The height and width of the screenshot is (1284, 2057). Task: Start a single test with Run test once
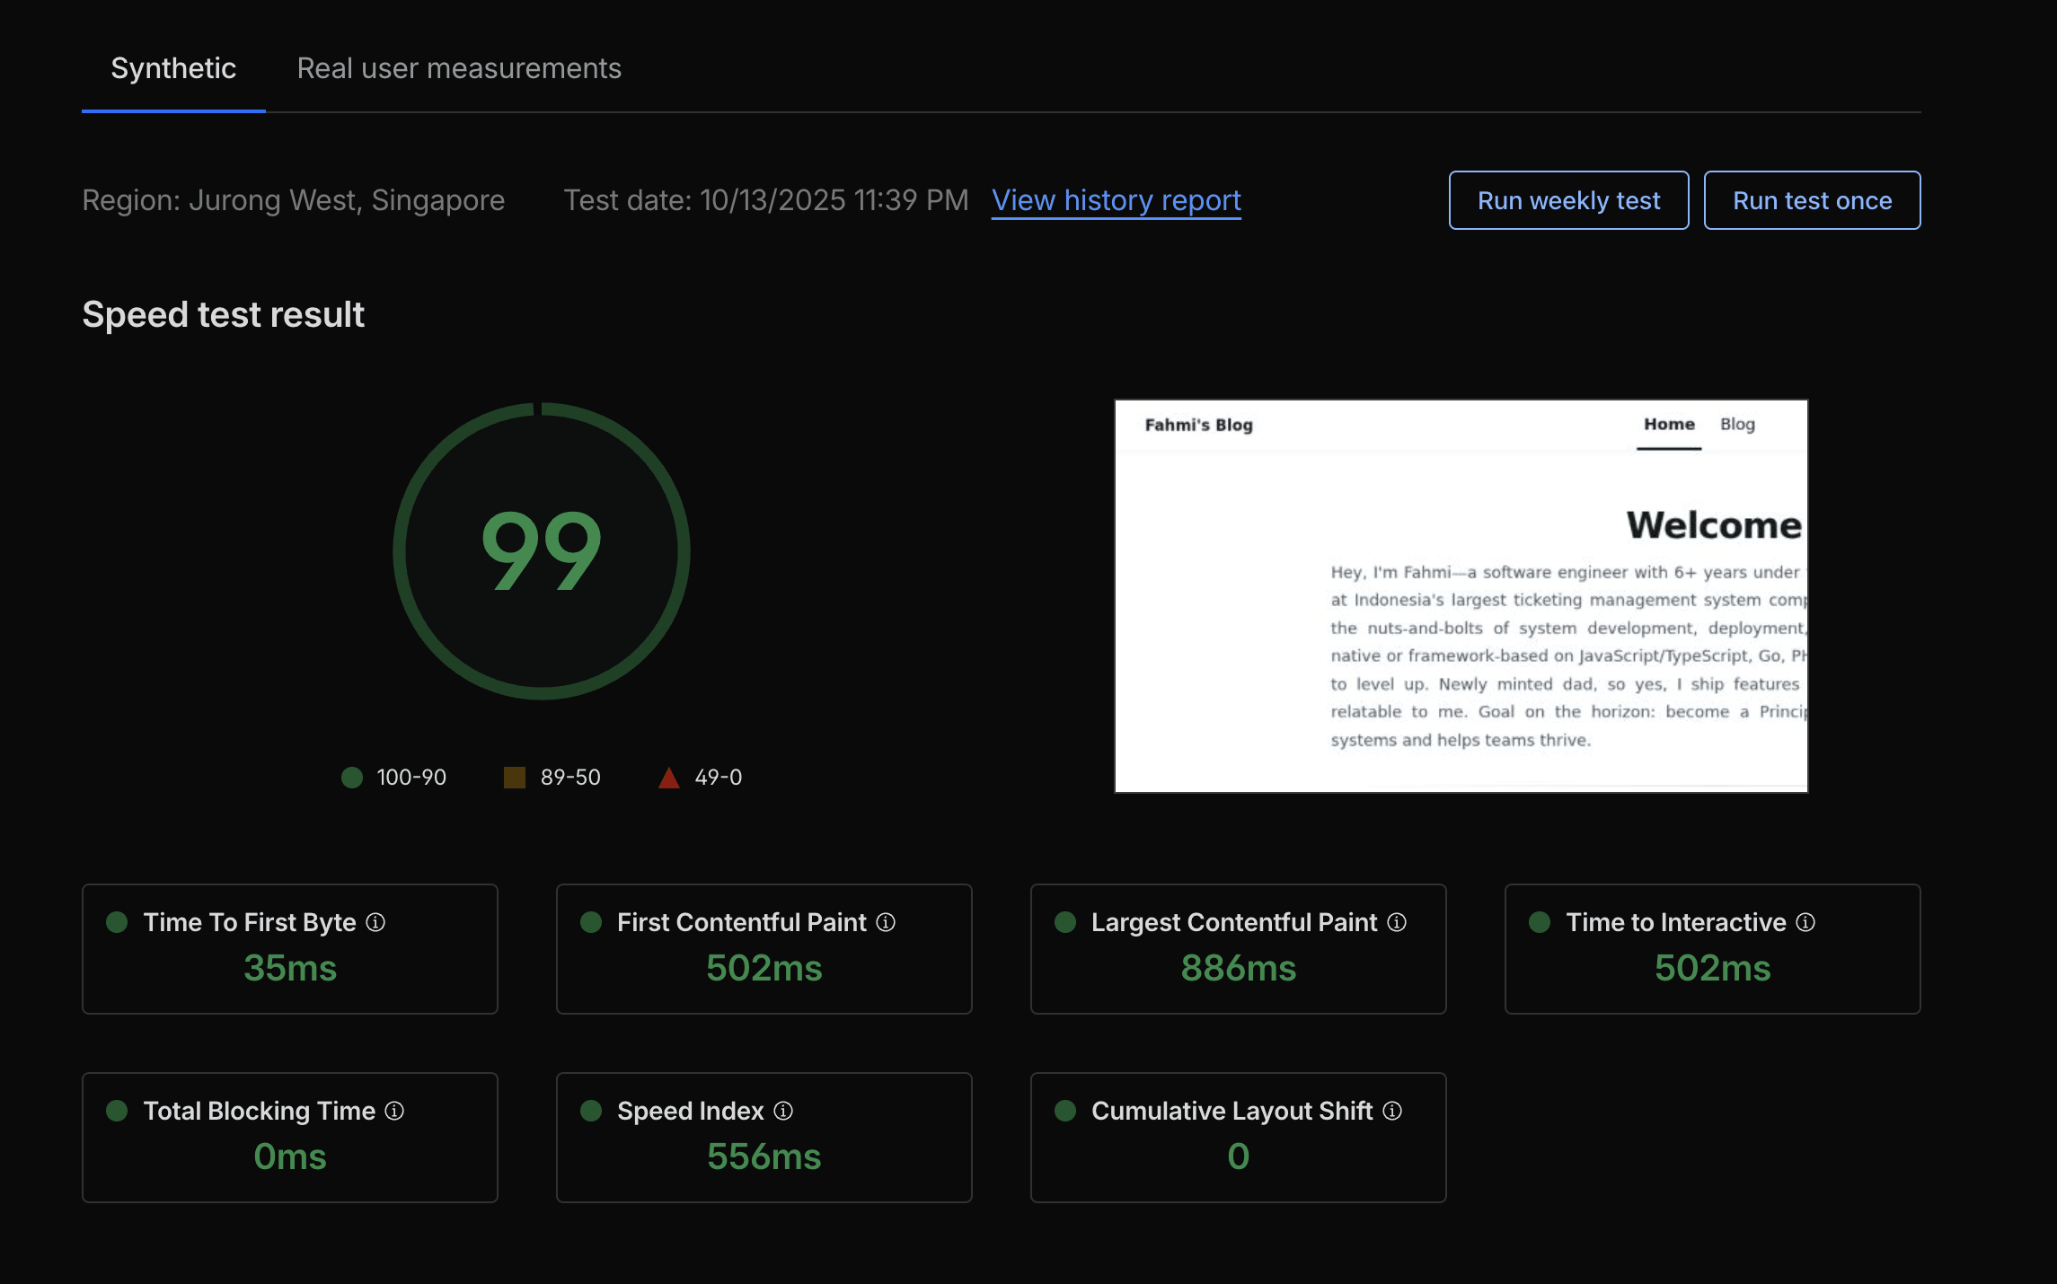pos(1812,200)
